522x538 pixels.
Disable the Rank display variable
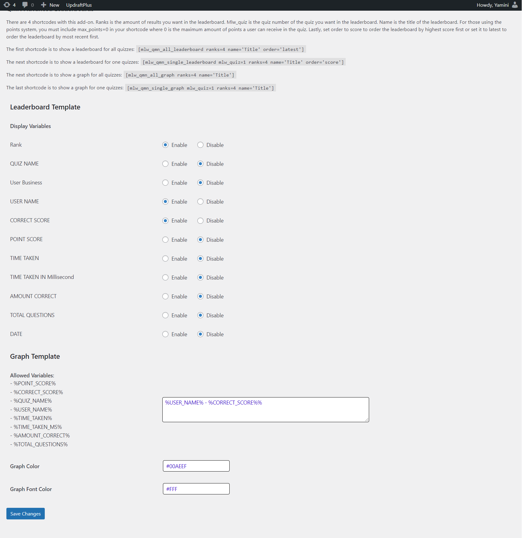coord(200,145)
